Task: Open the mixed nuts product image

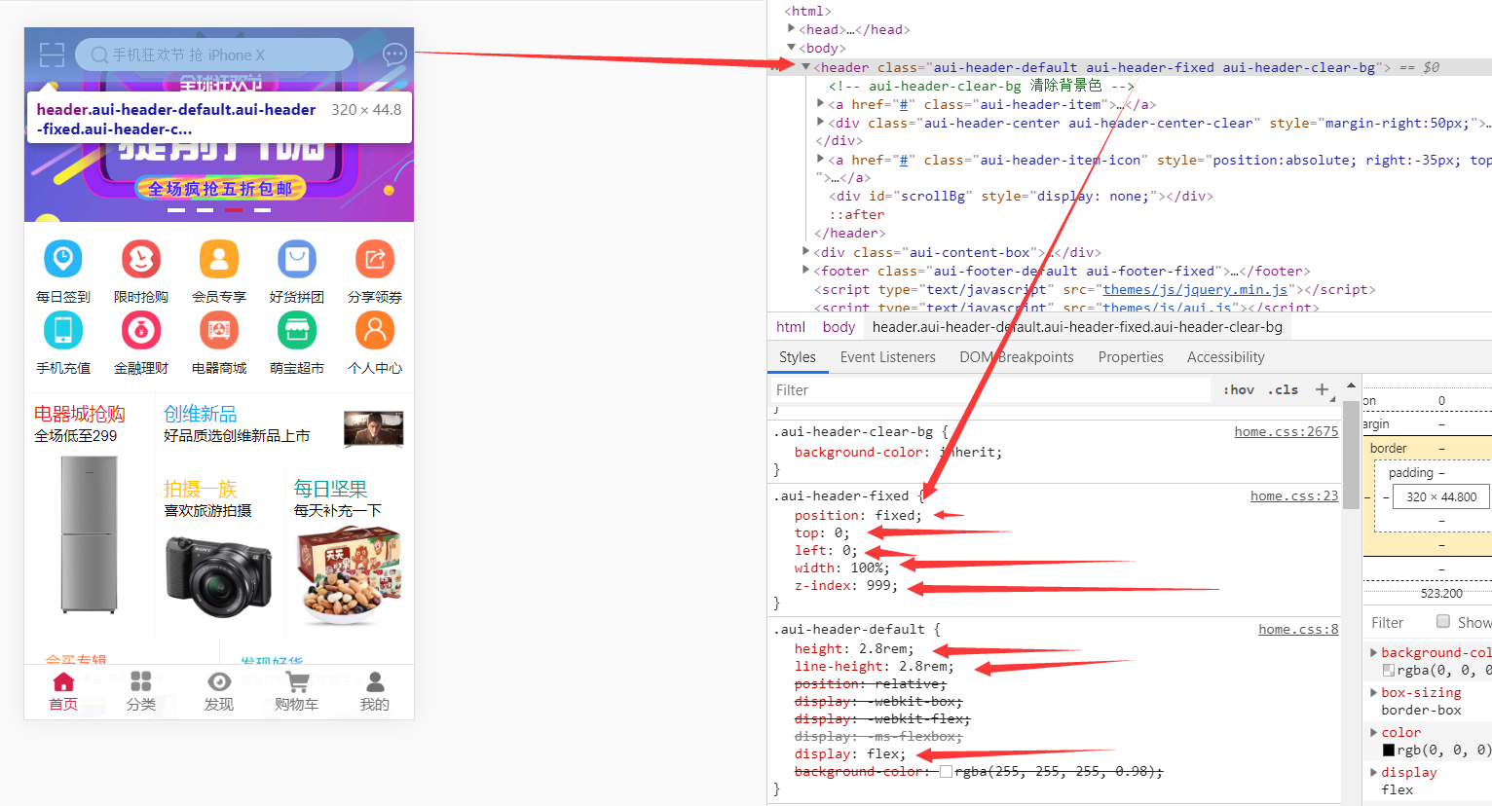Action: point(350,575)
